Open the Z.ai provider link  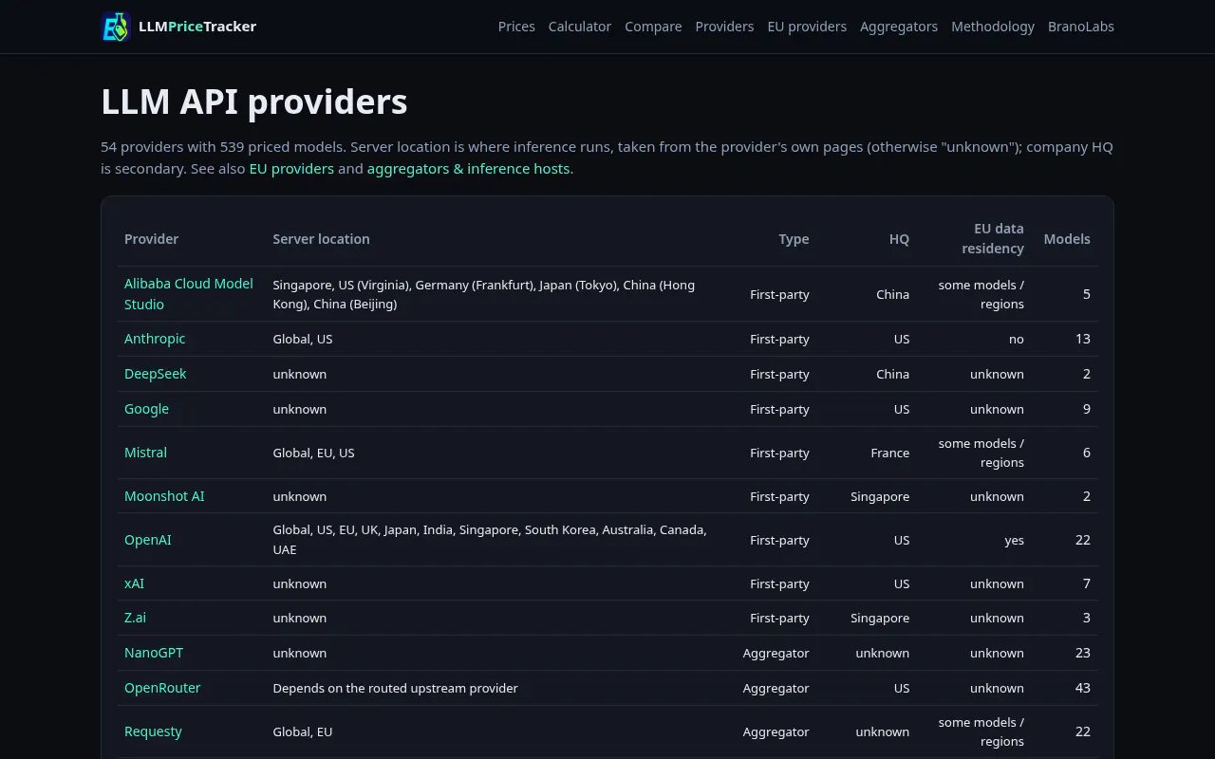pos(135,618)
